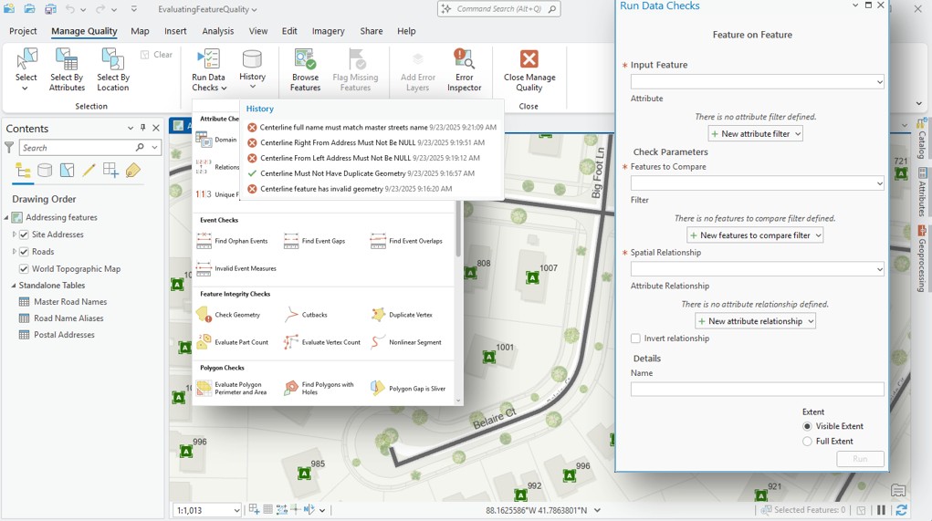Open the Project tab
The height and width of the screenshot is (521, 932).
(x=23, y=31)
